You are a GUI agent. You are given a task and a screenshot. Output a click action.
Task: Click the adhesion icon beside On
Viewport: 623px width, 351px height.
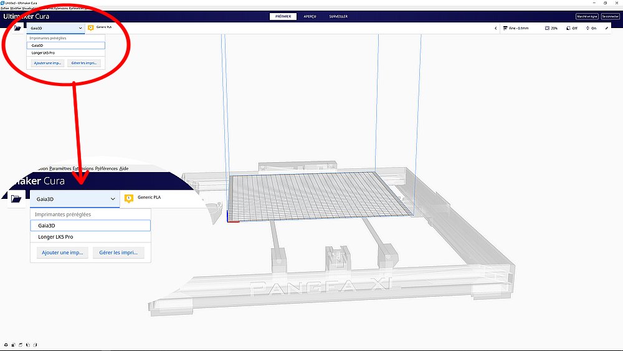tap(587, 28)
